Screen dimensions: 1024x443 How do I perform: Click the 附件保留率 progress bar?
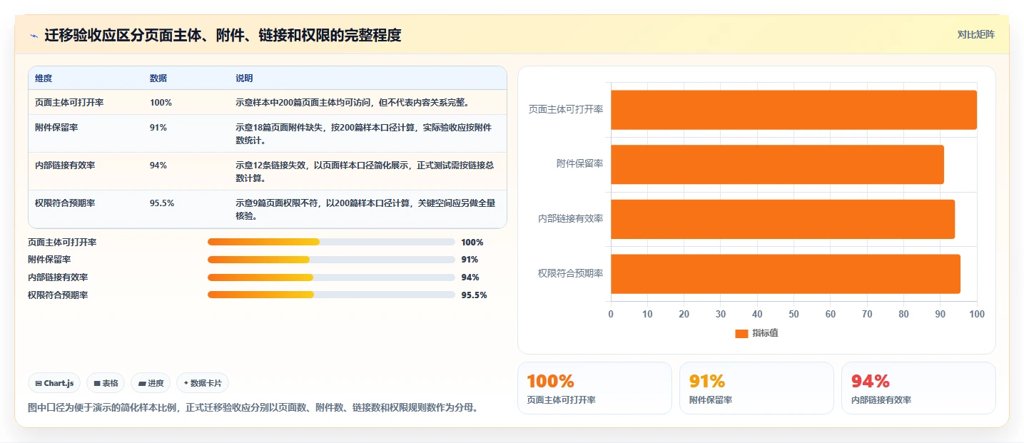[331, 260]
